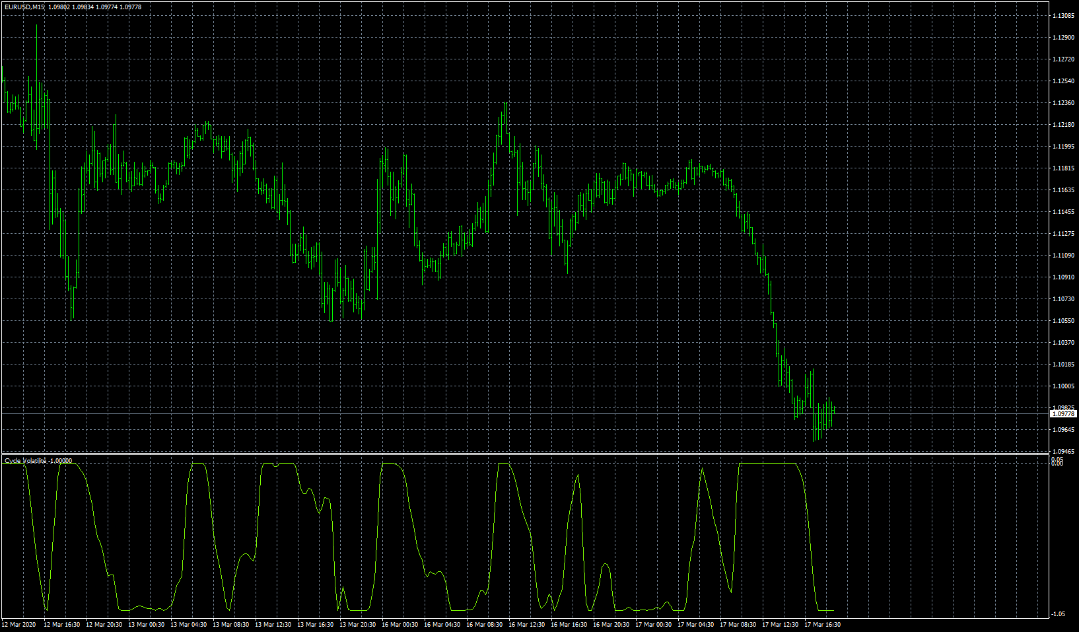Click time axis label 16 Mar 16:30

click(569, 625)
